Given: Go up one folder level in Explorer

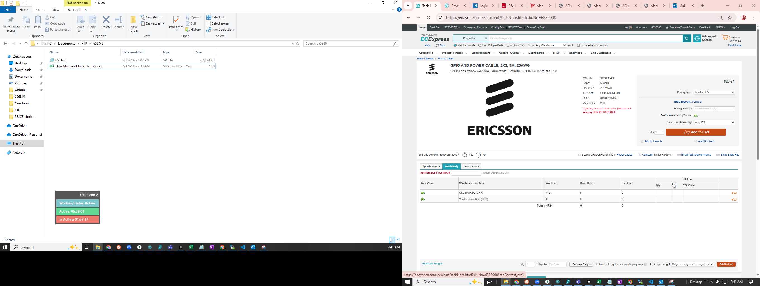Looking at the screenshot, I should 26,44.
